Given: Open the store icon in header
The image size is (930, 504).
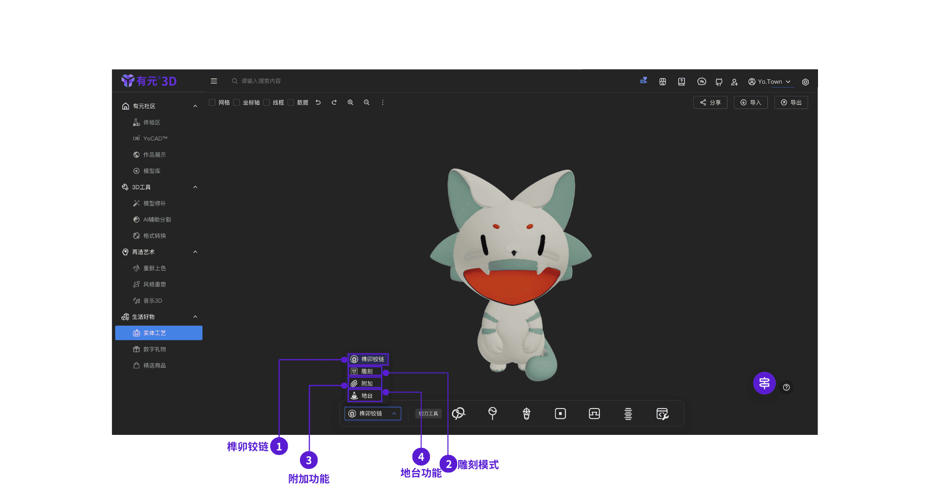Looking at the screenshot, I should tap(663, 82).
